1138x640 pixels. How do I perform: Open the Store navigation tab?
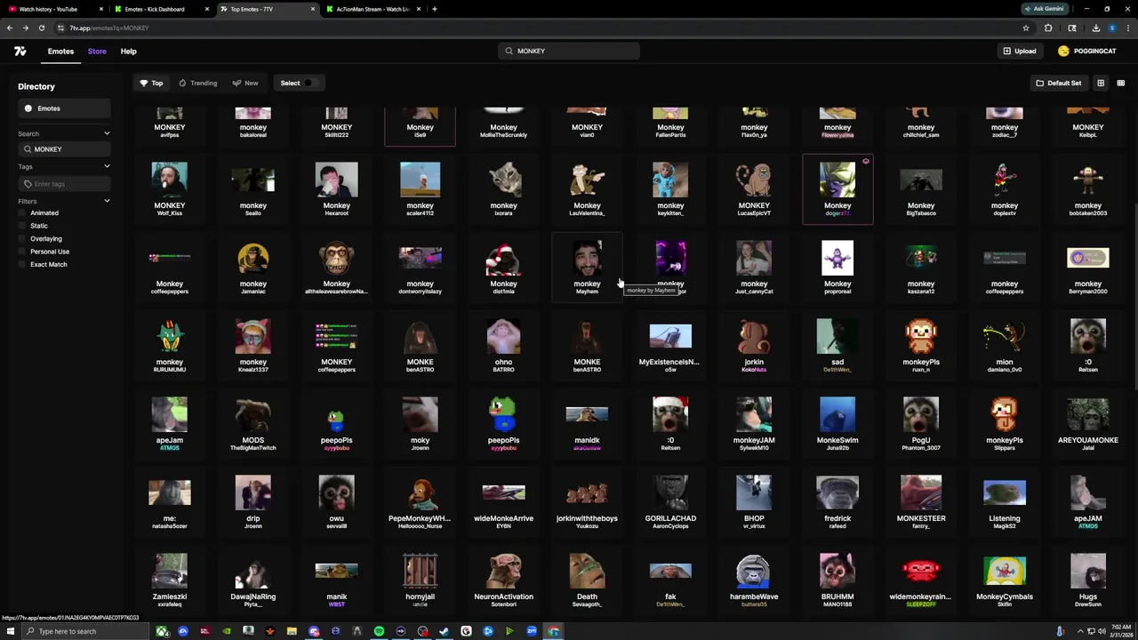97,52
